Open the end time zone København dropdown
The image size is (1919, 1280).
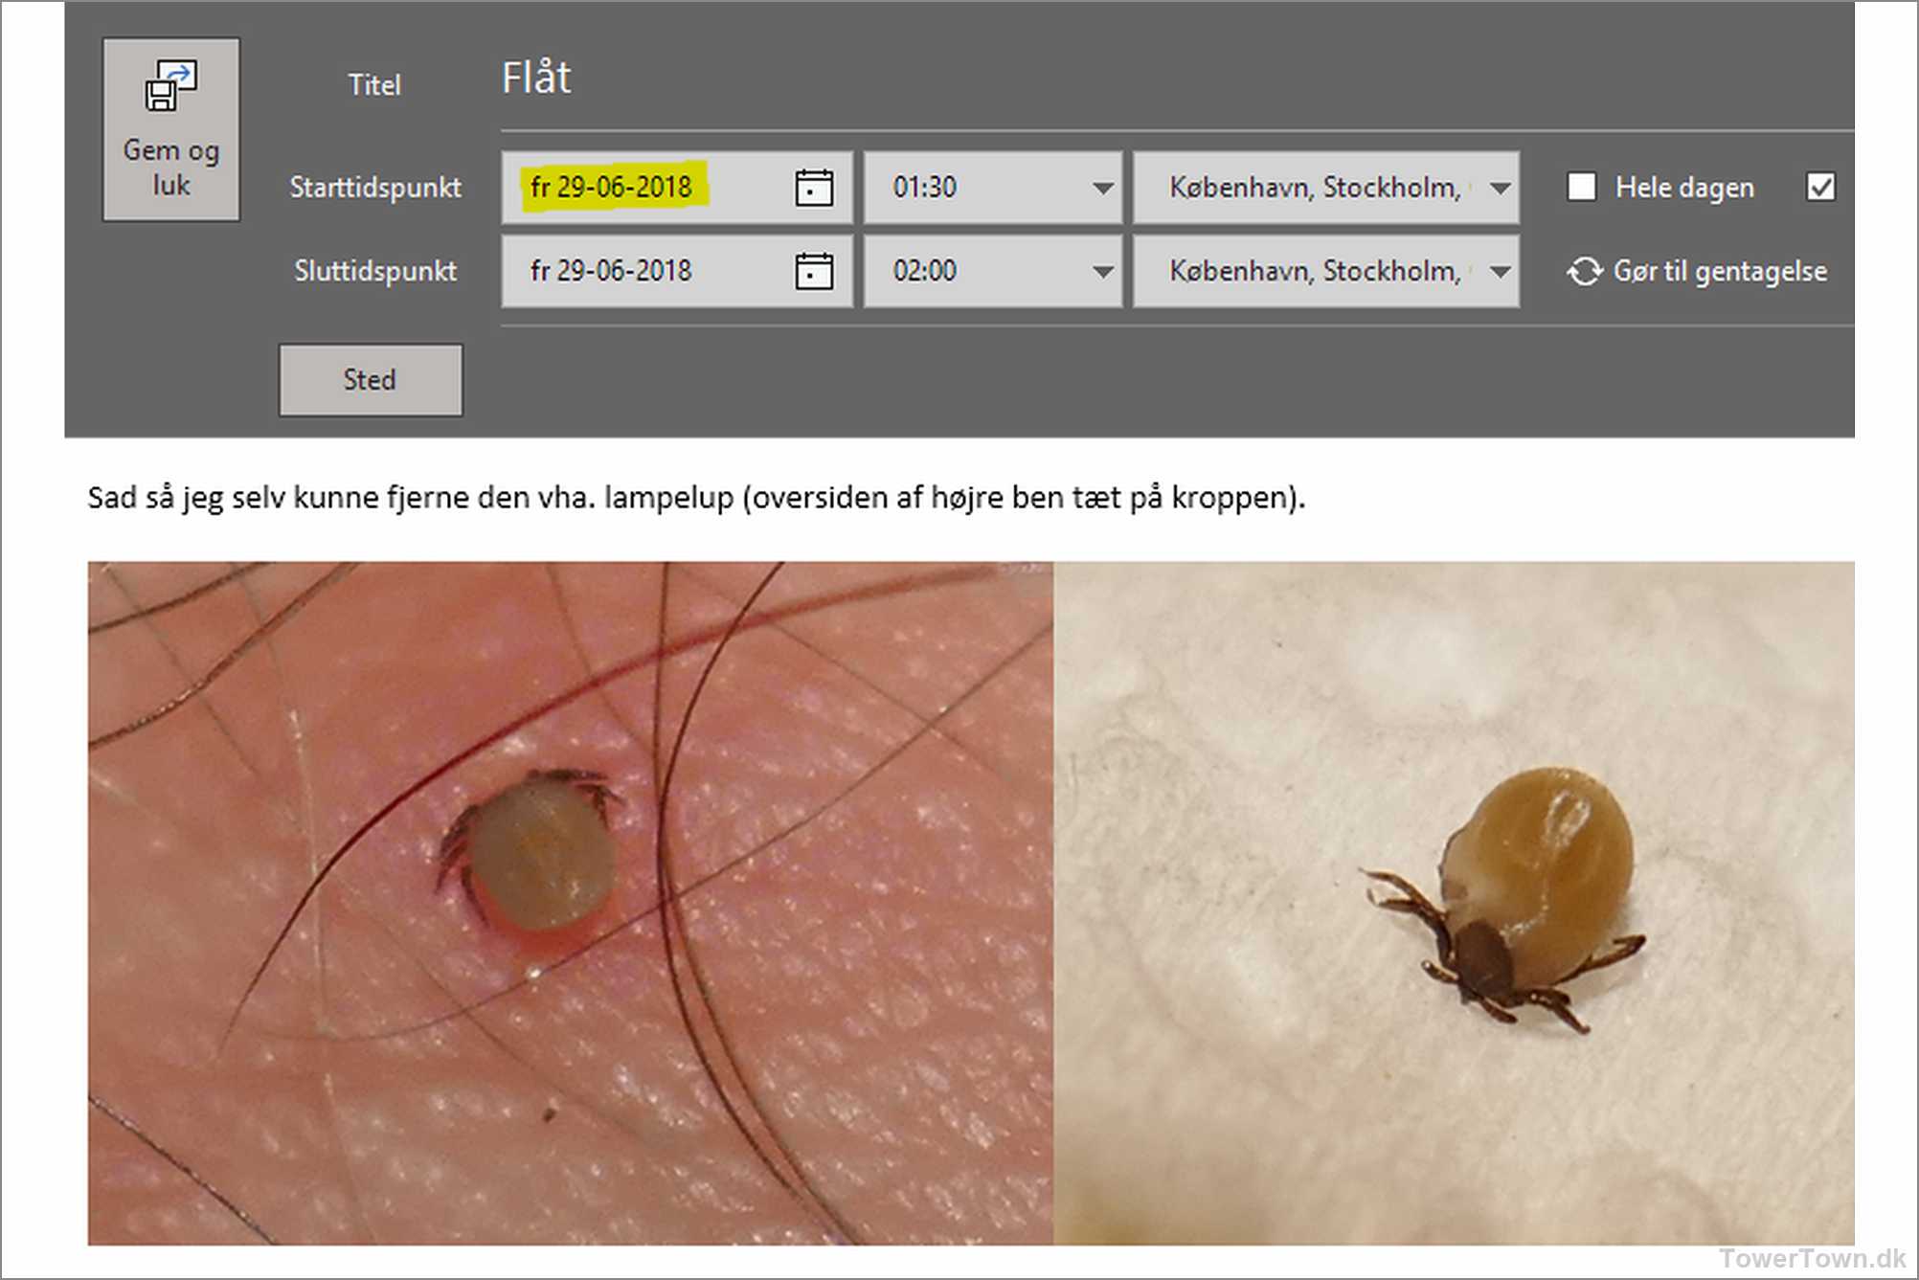[x=1500, y=272]
